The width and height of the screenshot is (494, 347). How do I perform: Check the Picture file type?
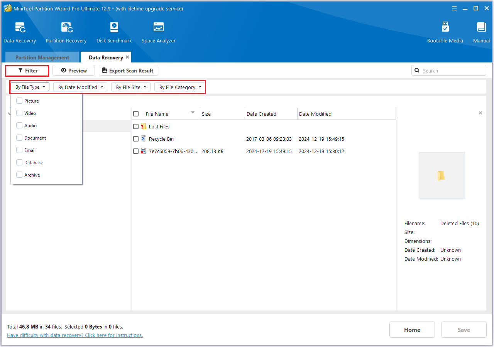19,101
